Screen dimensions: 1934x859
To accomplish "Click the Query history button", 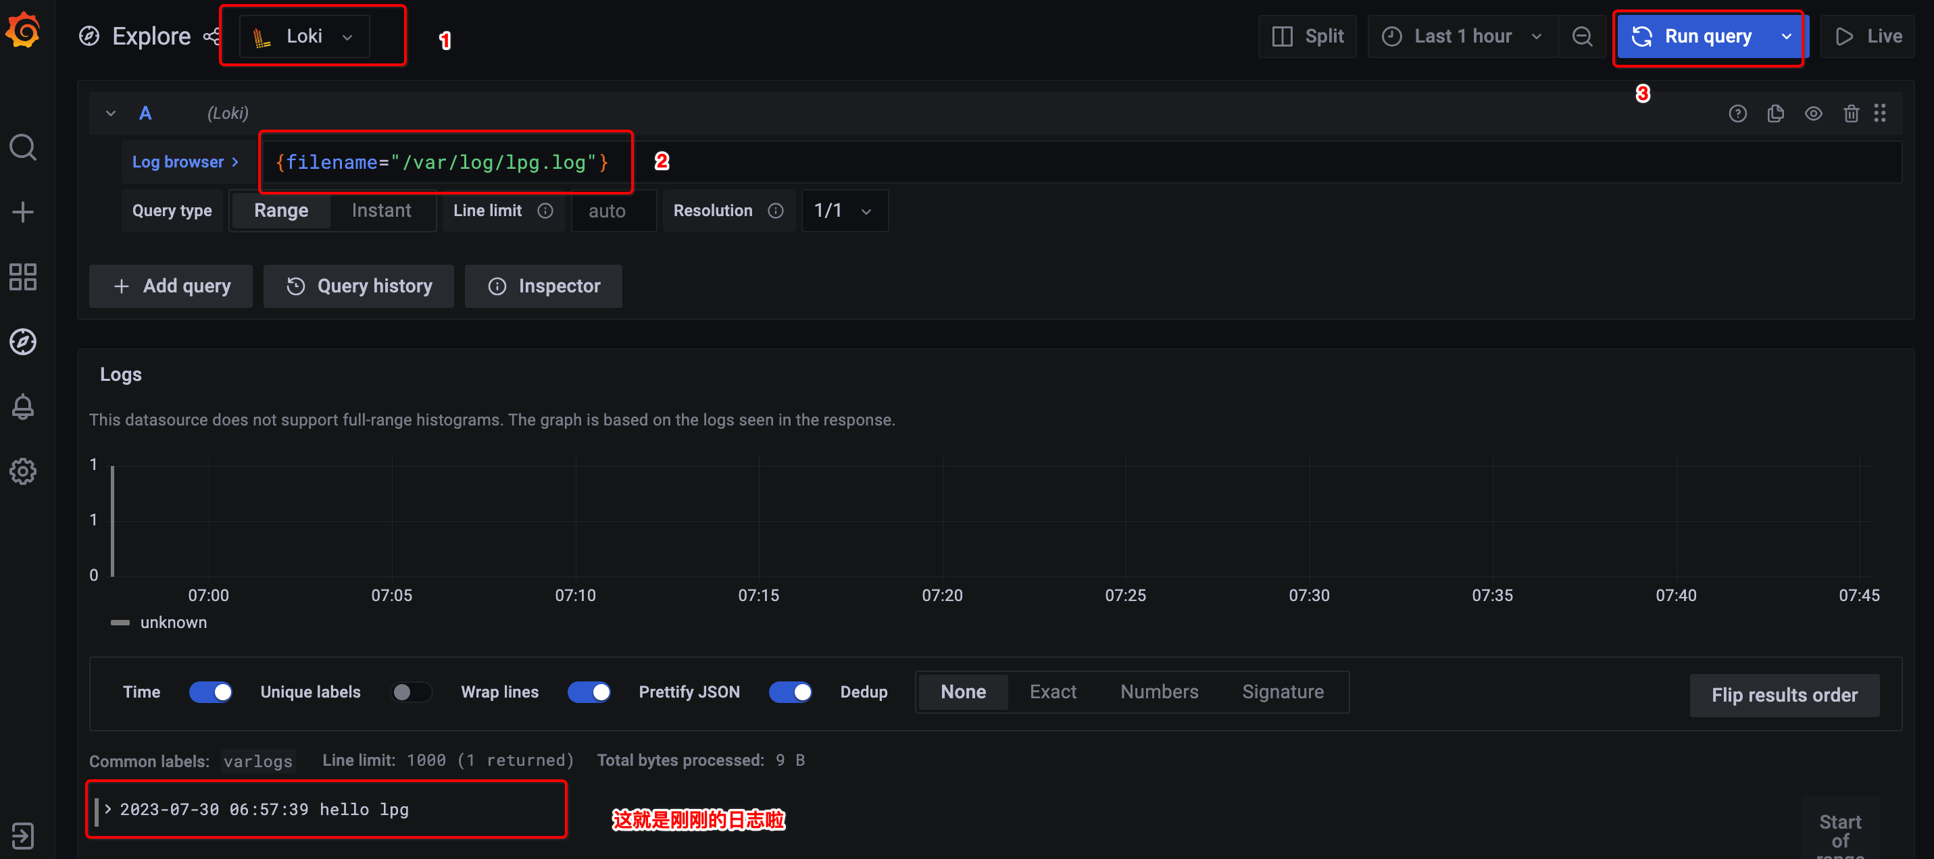I will coord(359,286).
